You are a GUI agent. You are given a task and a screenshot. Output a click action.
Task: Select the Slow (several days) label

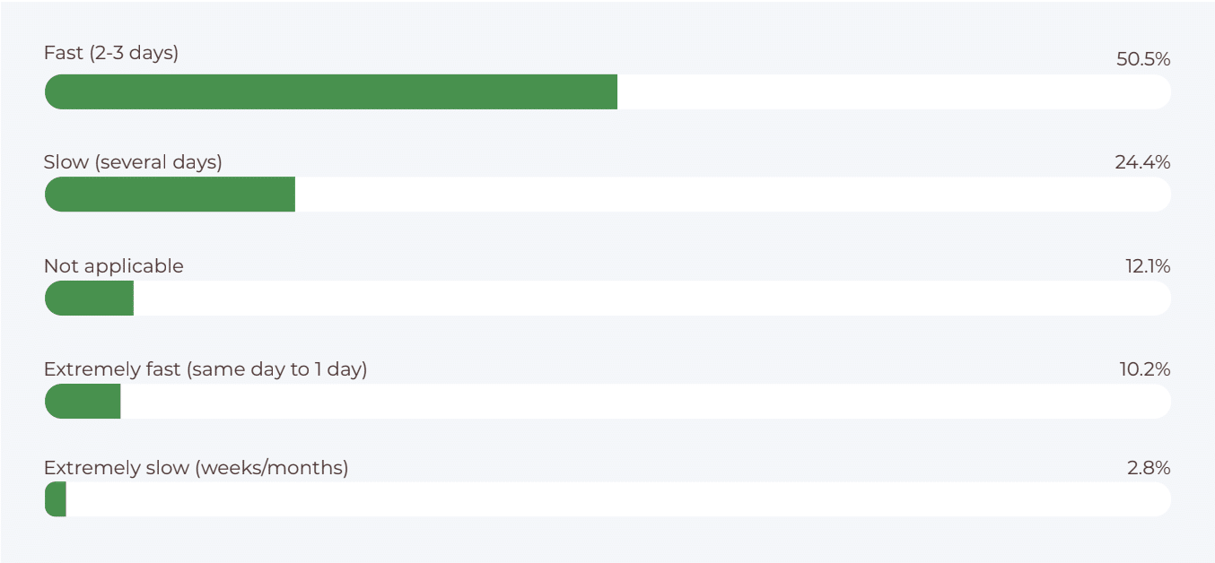pos(133,162)
